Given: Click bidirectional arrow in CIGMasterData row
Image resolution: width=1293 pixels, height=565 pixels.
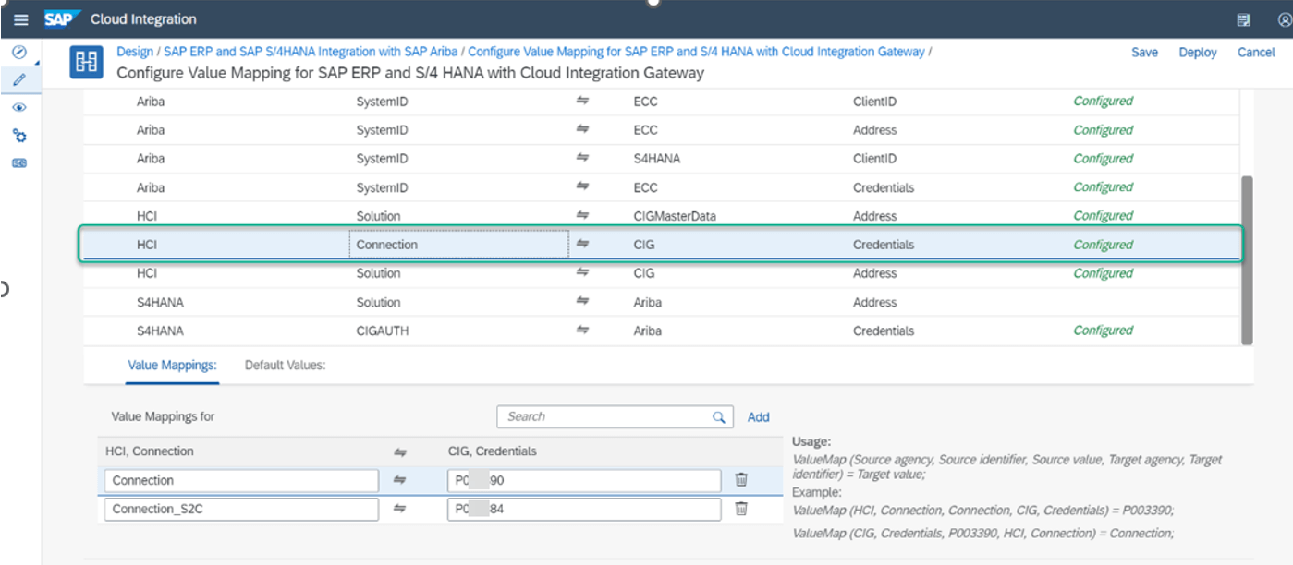Looking at the screenshot, I should 582,216.
